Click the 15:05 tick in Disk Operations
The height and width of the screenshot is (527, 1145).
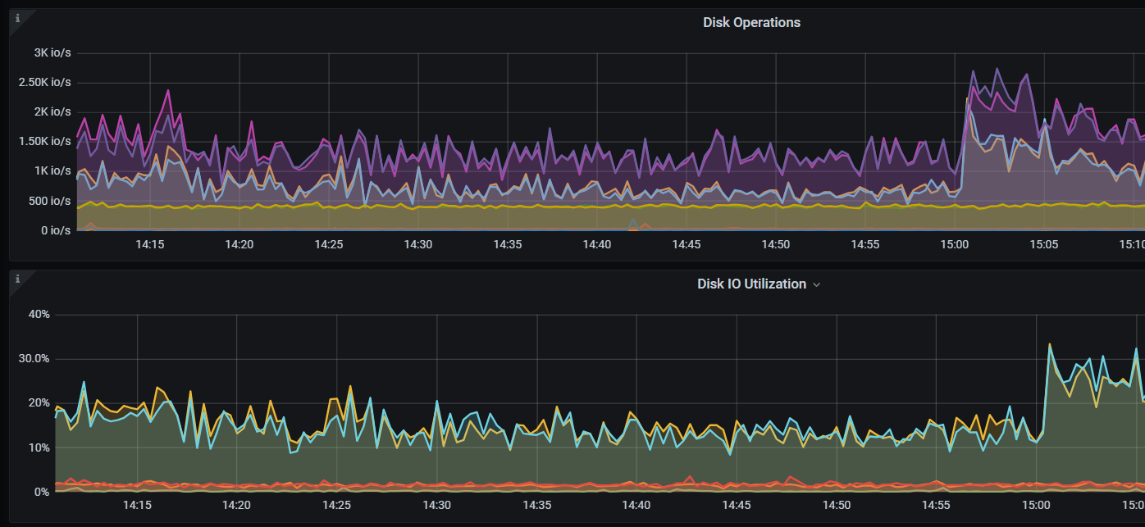pyautogui.click(x=1044, y=244)
